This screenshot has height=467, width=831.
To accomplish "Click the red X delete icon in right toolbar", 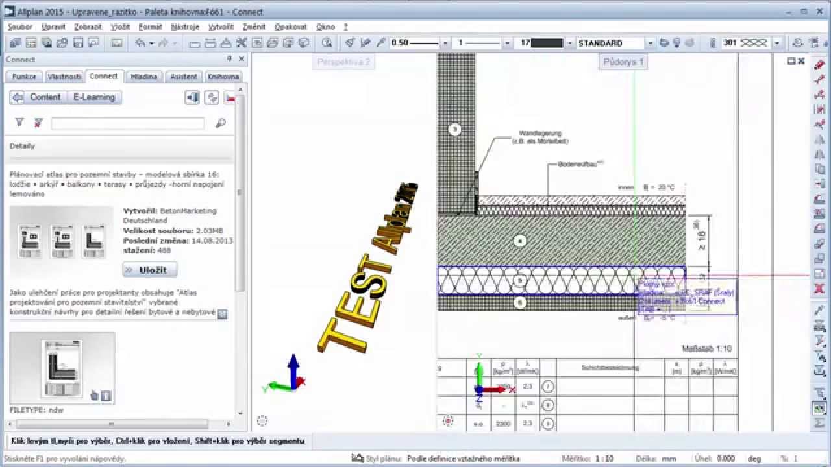I will tap(819, 288).
